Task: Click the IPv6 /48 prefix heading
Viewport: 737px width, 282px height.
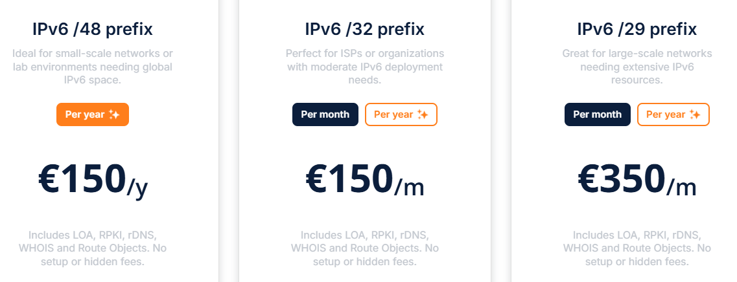Action: [x=93, y=29]
